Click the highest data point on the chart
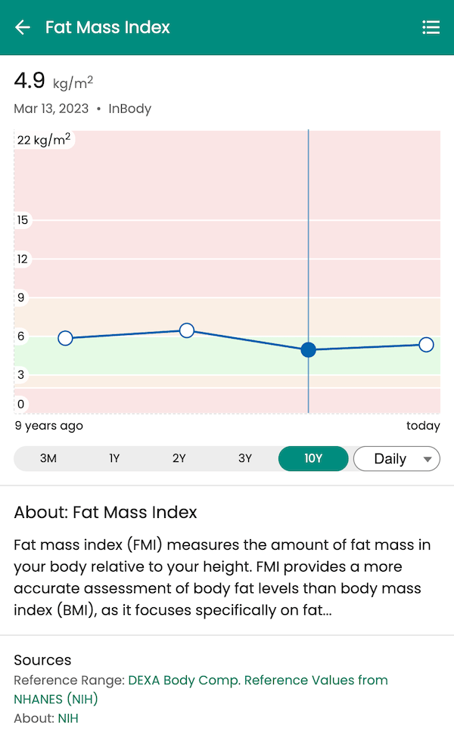Screen dimensions: 454x735 [186, 330]
